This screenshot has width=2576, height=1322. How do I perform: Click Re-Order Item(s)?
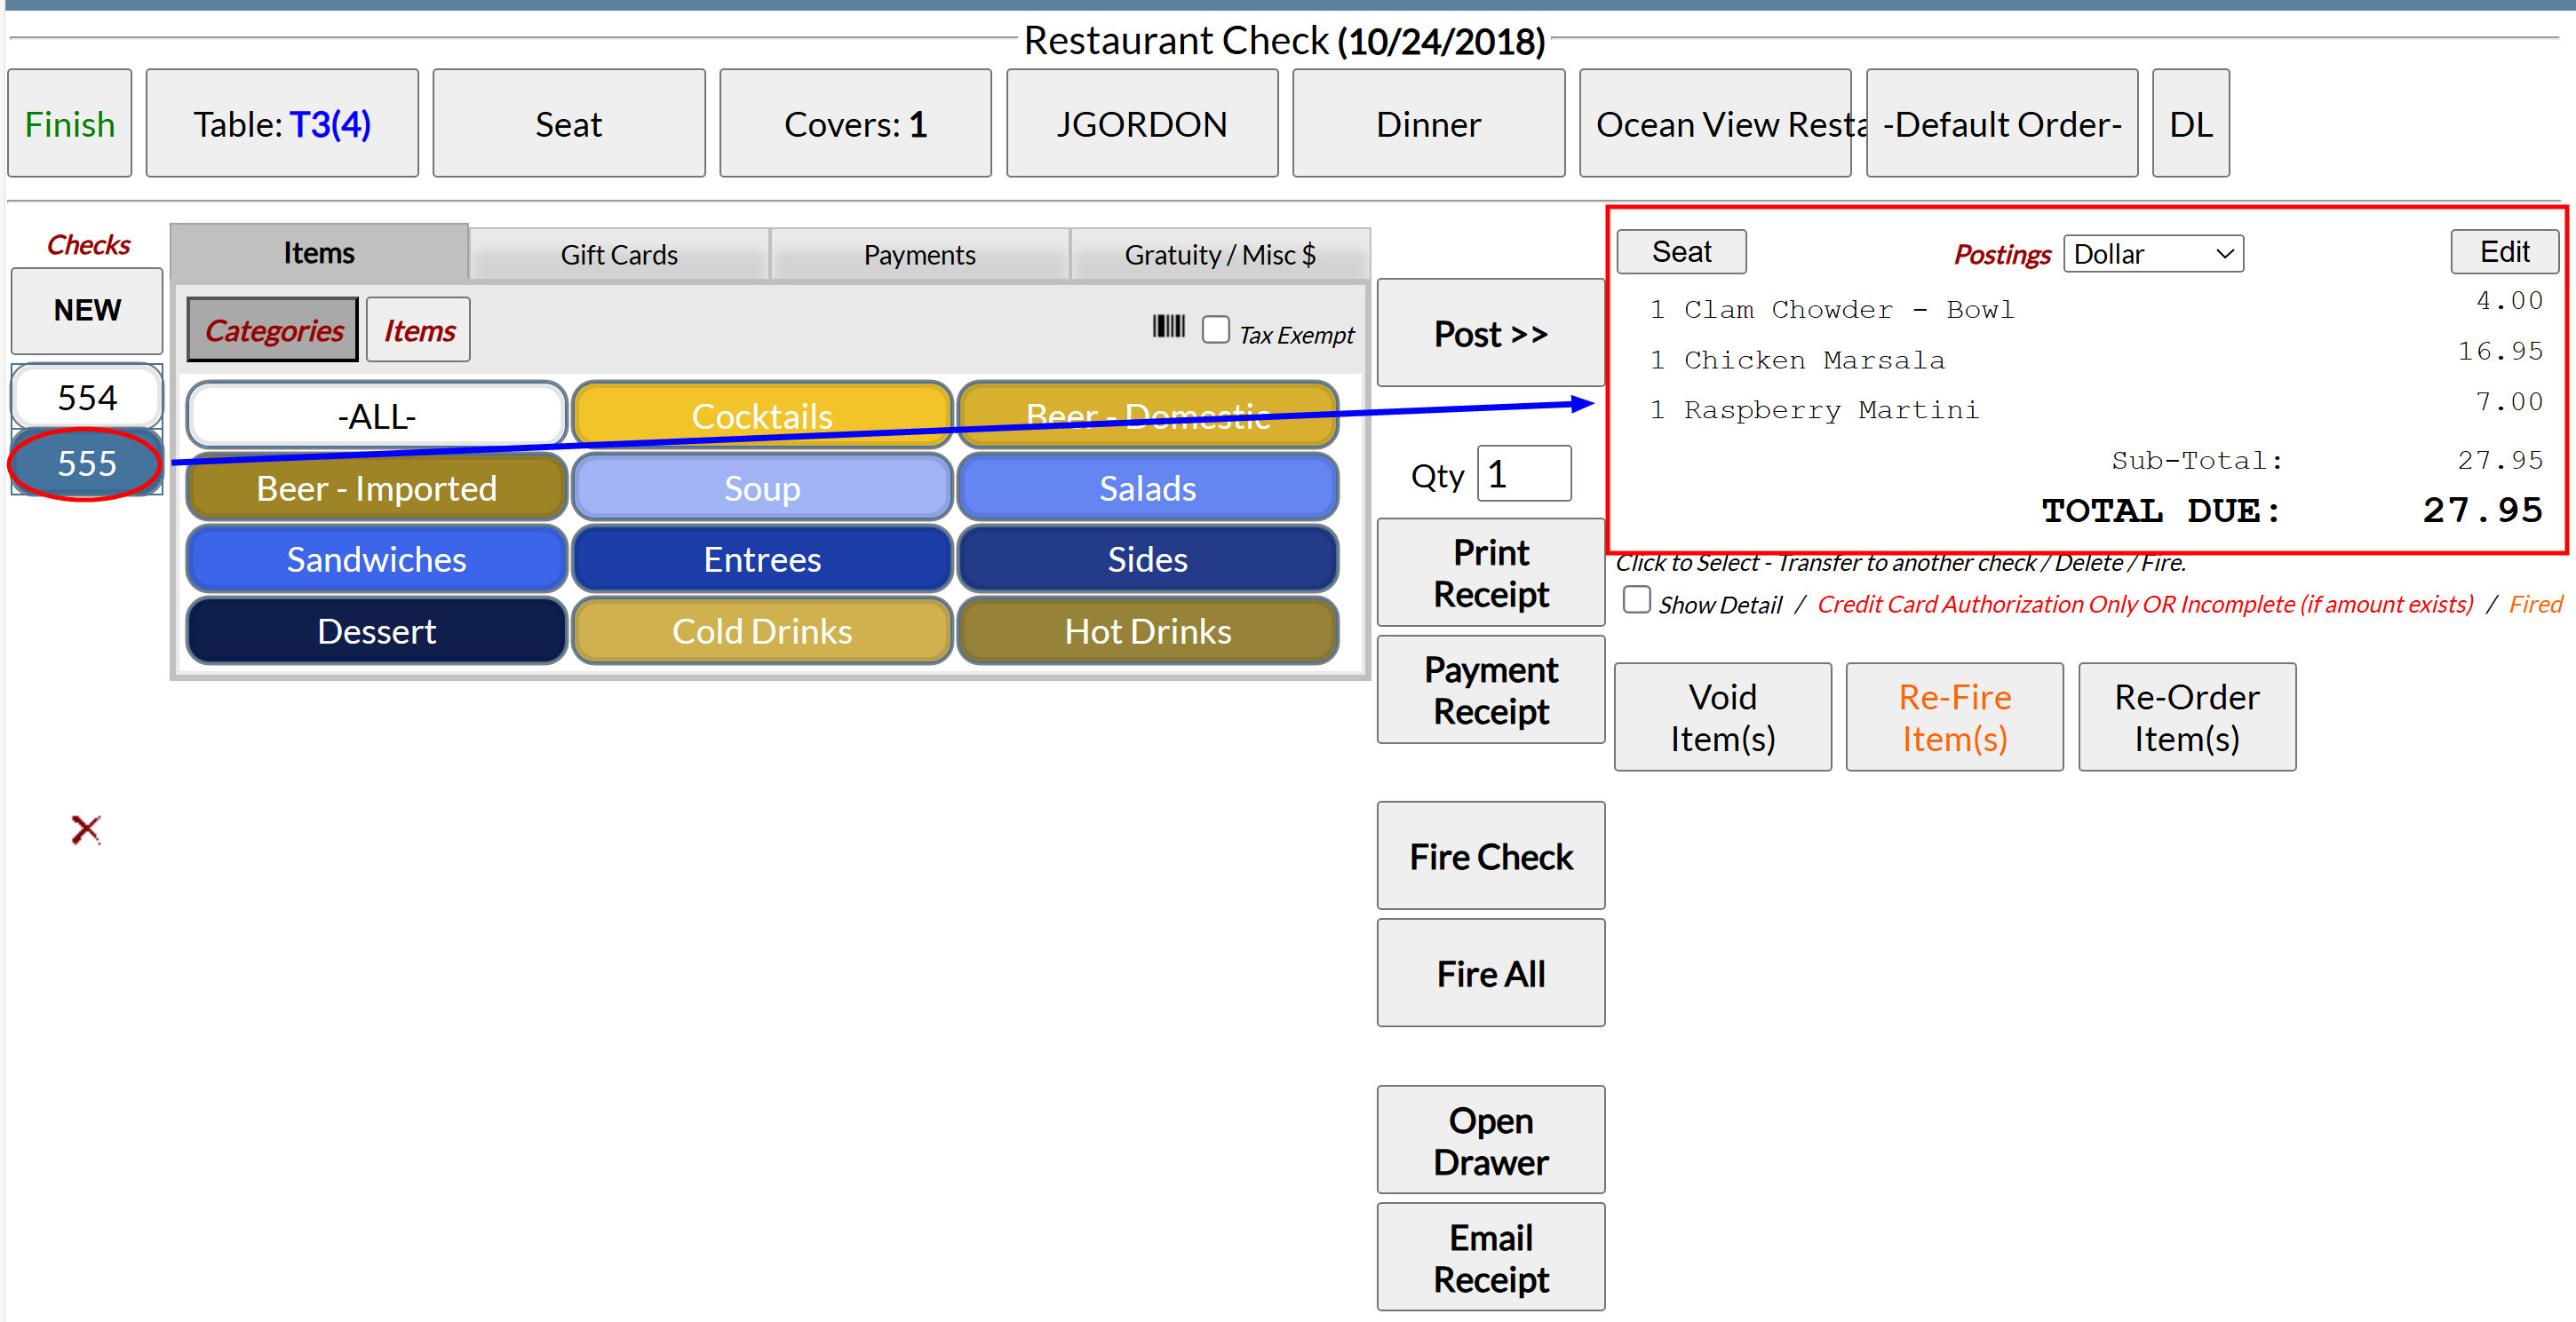[x=2186, y=716]
